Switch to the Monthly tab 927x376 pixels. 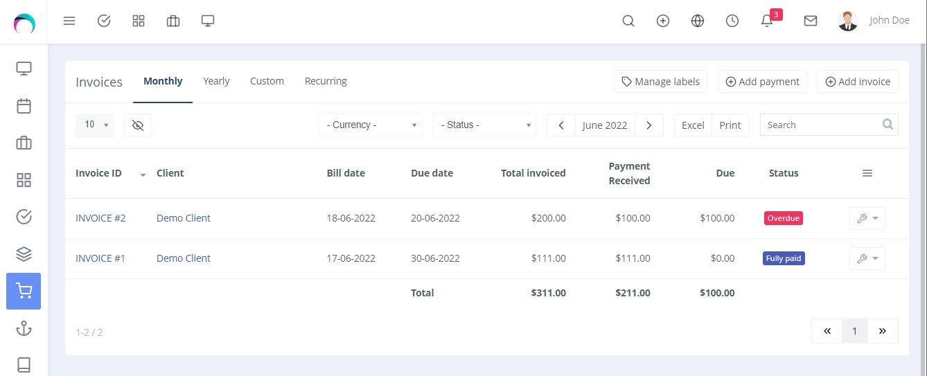(x=163, y=81)
